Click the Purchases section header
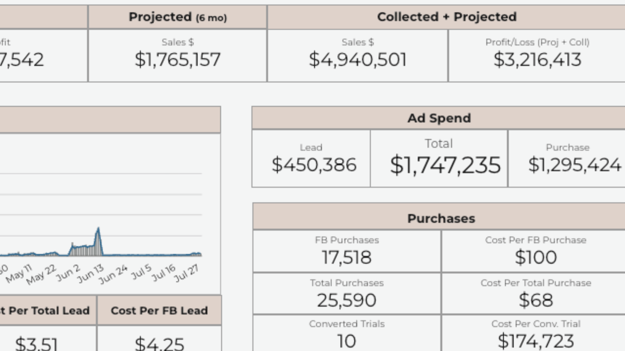This screenshot has width=625, height=351. [441, 218]
